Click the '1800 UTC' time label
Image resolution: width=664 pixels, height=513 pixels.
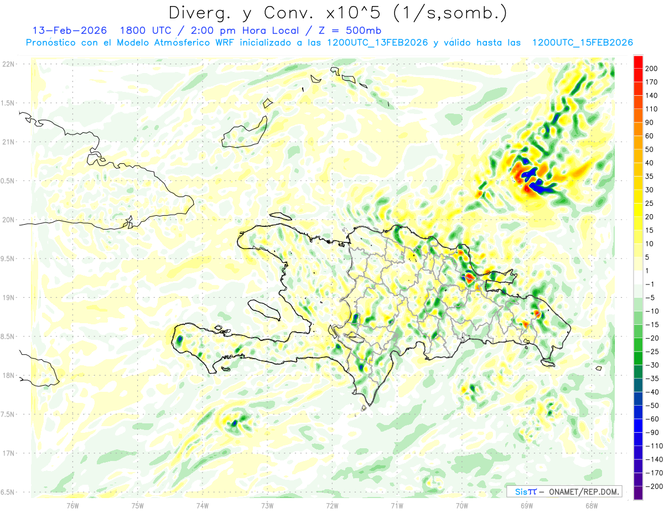[147, 30]
